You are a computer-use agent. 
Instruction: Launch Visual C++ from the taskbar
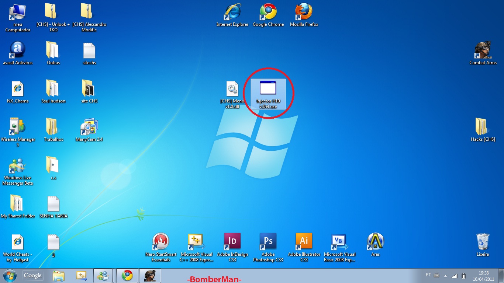(x=81, y=275)
